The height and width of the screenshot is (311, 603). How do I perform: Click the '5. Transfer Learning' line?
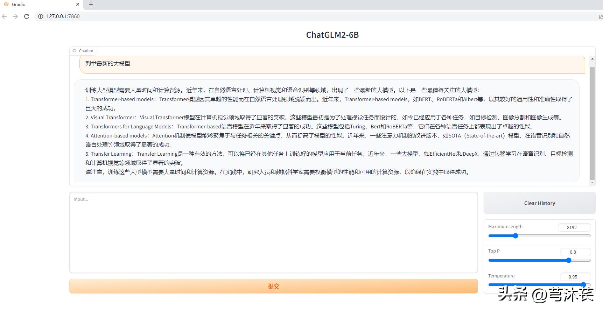point(329,158)
